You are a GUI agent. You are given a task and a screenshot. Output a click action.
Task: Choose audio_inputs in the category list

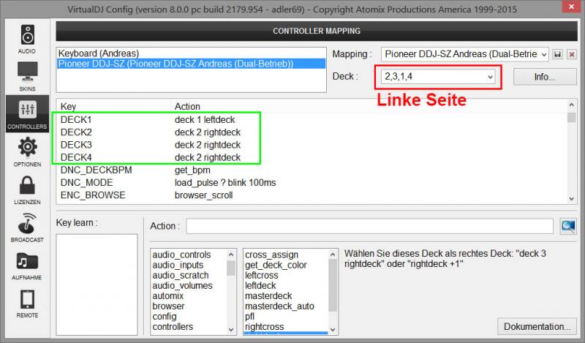pos(178,265)
